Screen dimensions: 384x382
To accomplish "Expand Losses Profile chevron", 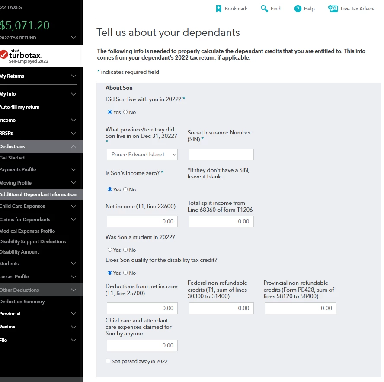I will pyautogui.click(x=74, y=277).
